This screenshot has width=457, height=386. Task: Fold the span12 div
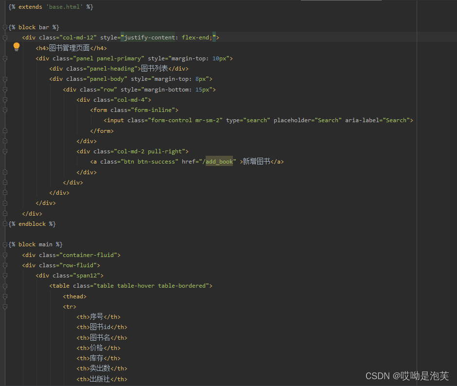click(5, 276)
